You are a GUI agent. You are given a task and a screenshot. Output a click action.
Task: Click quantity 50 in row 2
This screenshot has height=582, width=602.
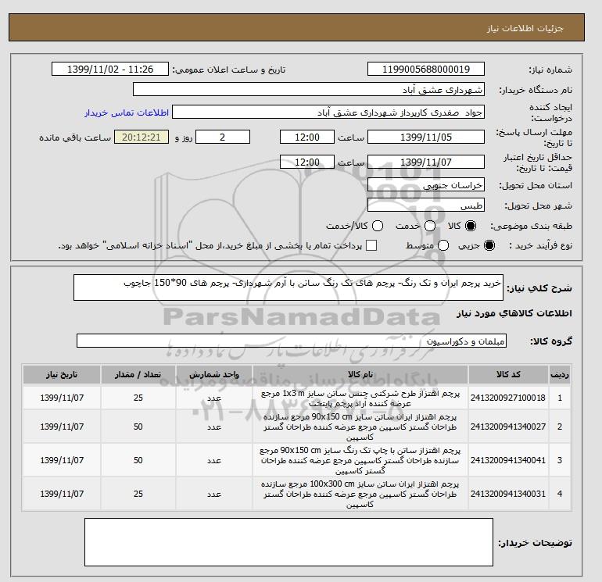coord(138,427)
